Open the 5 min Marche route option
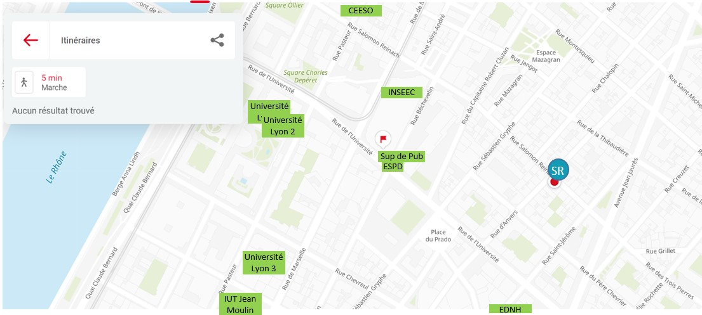This screenshot has height=315, width=702. tap(49, 82)
